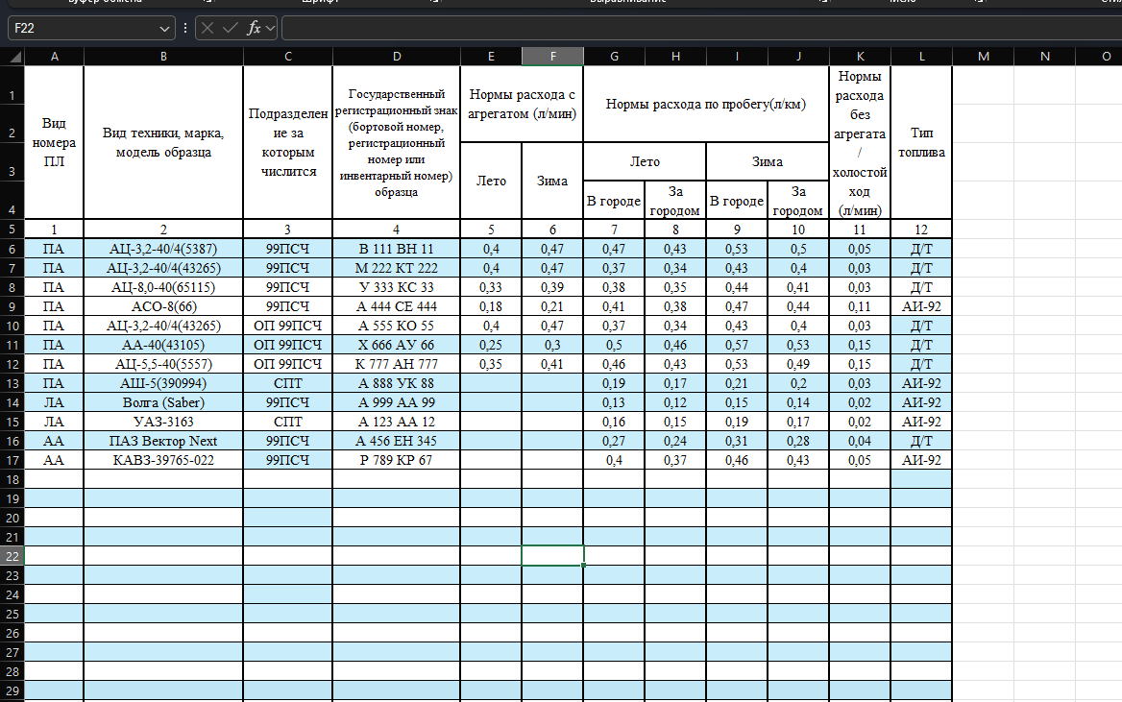The width and height of the screenshot is (1122, 702).
Task: Click cell with АЦ-5,5-40(5557)
Action: click(163, 364)
